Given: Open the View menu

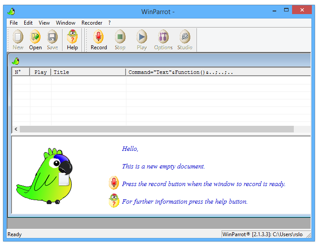Looking at the screenshot, I should [44, 23].
